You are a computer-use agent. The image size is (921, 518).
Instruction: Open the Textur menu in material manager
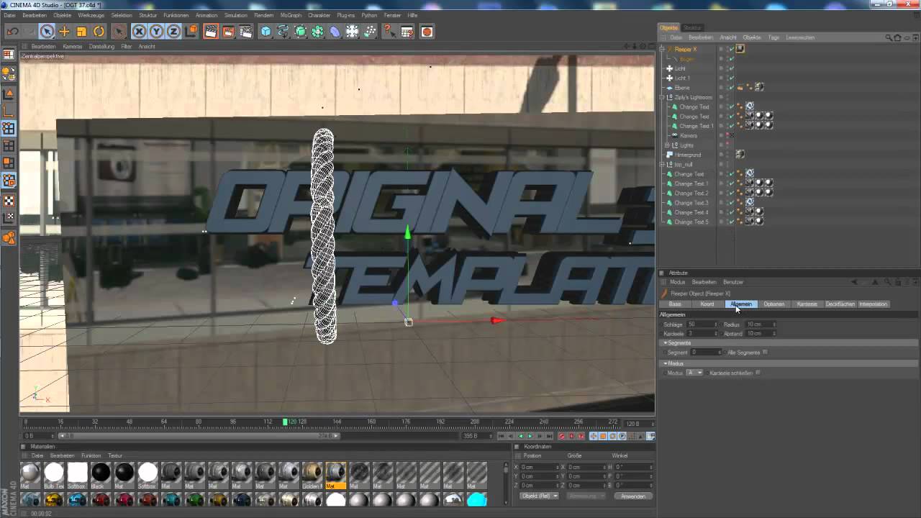[x=115, y=455]
